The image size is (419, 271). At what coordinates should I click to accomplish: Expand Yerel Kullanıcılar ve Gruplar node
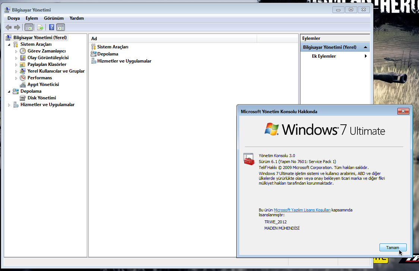(x=16, y=71)
